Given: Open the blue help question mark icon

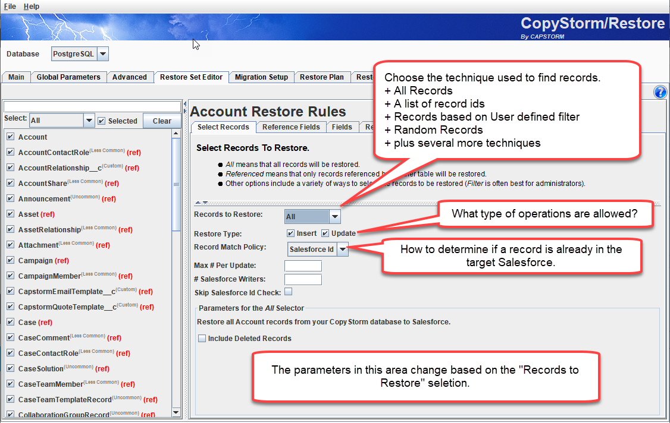Looking at the screenshot, I should click(660, 91).
